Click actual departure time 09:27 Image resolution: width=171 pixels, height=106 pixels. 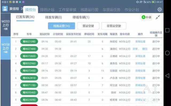point(73,63)
